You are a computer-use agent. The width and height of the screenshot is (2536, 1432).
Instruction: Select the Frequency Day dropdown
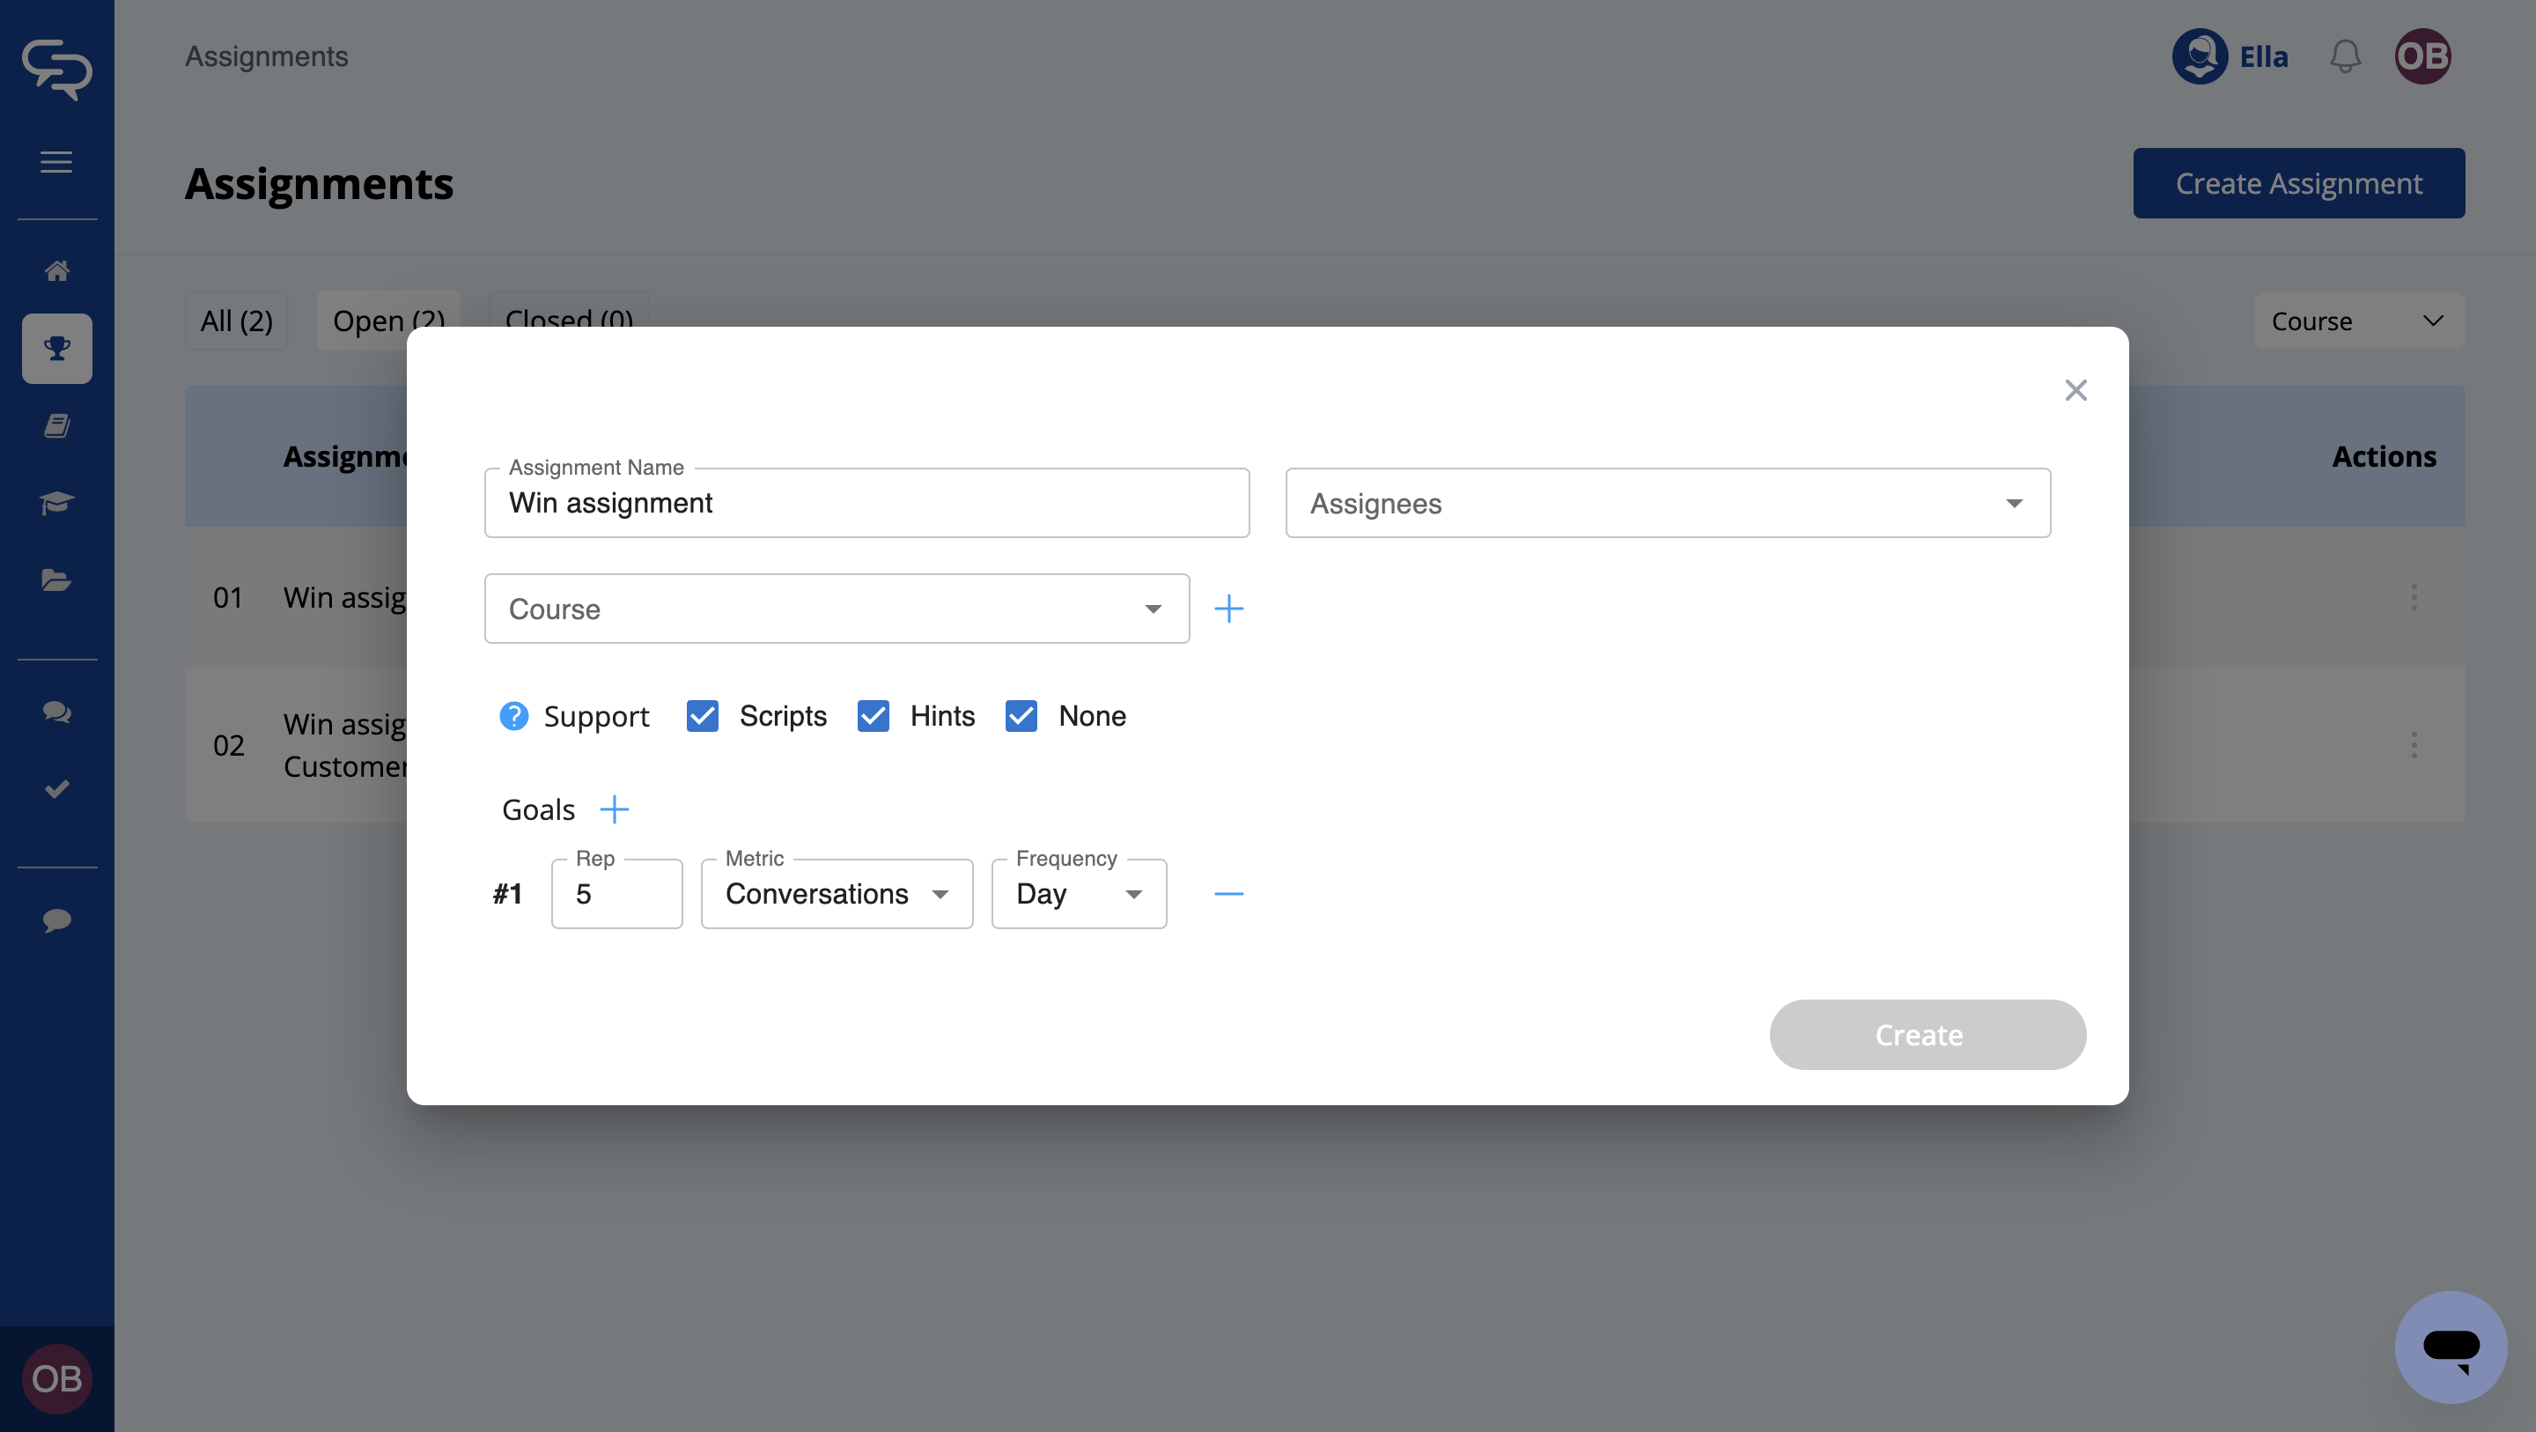(1079, 893)
